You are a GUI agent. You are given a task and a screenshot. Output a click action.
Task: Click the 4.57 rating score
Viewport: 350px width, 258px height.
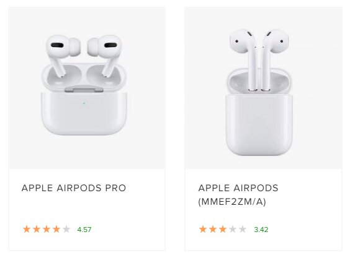tap(84, 230)
